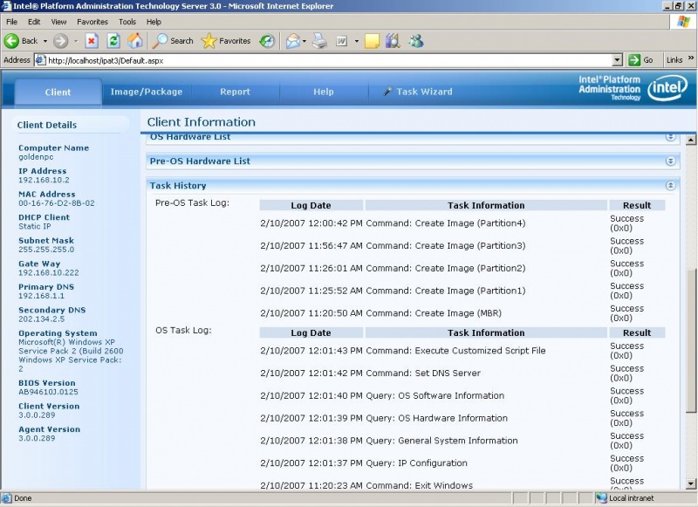Screen dimensions: 698x507
Task: Click the Go button next to address bar
Action: (642, 59)
